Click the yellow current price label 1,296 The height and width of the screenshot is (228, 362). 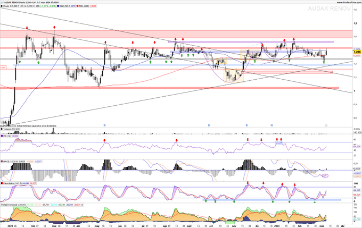357,52
